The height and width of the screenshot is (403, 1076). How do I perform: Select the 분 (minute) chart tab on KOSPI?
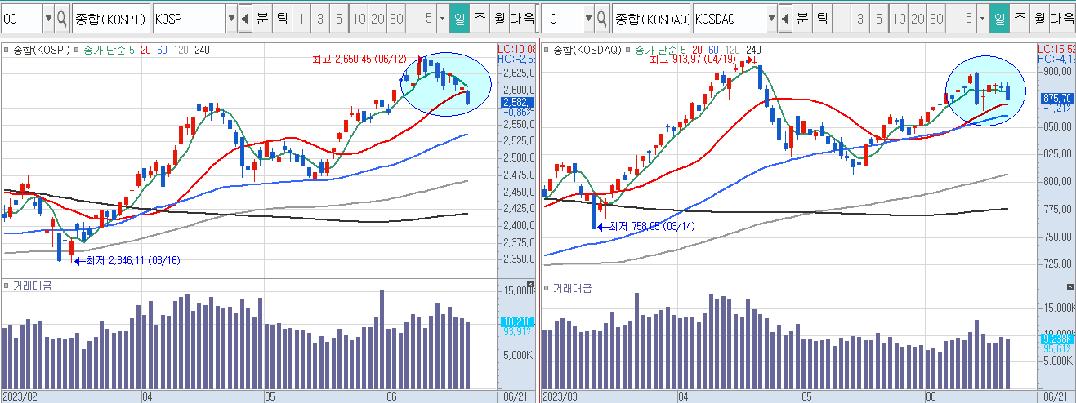(x=262, y=18)
